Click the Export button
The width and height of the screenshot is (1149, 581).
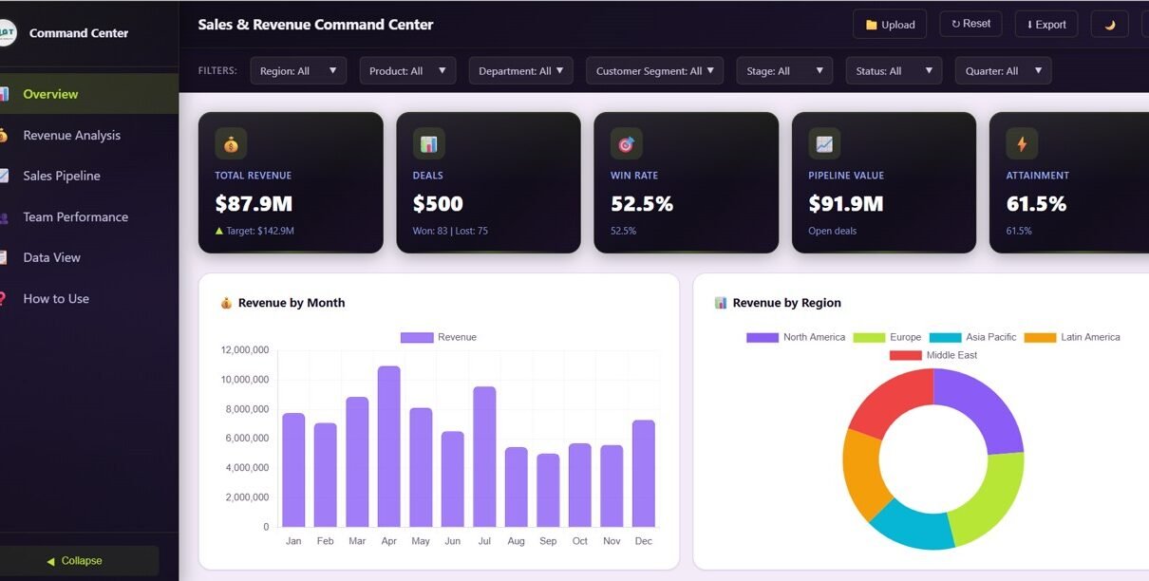pos(1045,25)
